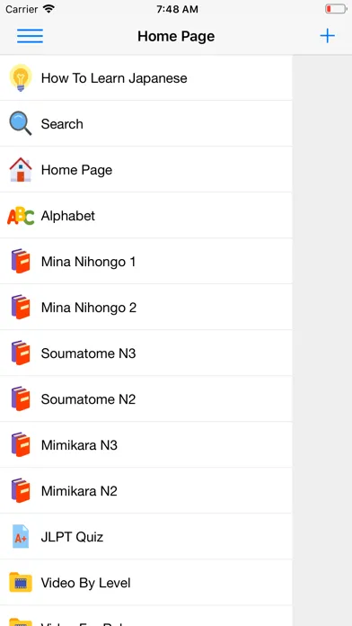This screenshot has width=352, height=626.
Task: Click the magnifying glass Search icon
Action: pos(21,123)
